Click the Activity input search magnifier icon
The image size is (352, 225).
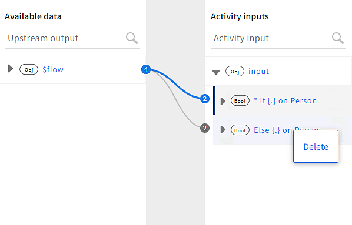(x=338, y=38)
